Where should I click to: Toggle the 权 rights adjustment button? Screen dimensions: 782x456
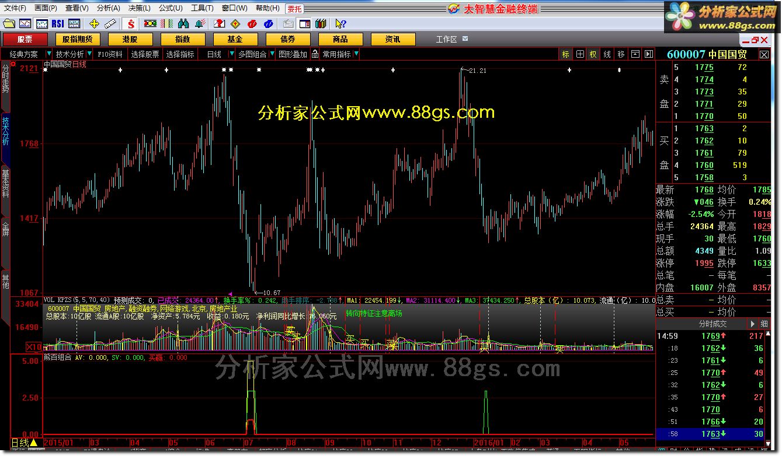point(593,54)
